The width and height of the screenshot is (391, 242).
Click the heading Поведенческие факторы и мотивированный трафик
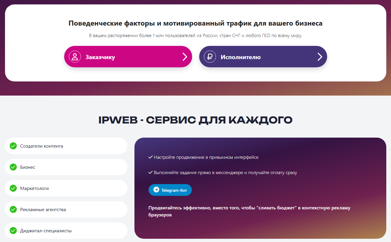(195, 23)
